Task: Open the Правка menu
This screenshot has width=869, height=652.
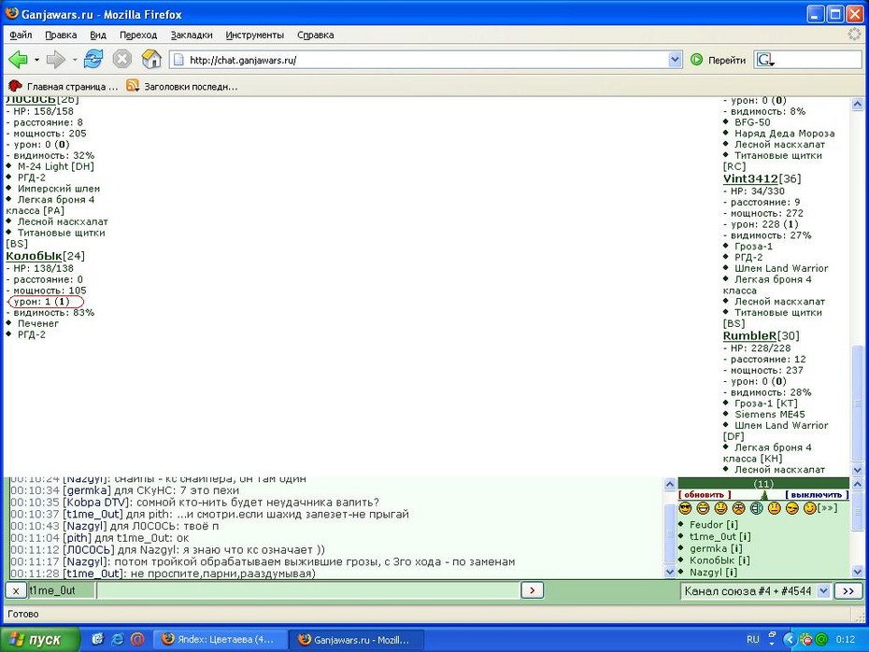Action: [x=61, y=35]
